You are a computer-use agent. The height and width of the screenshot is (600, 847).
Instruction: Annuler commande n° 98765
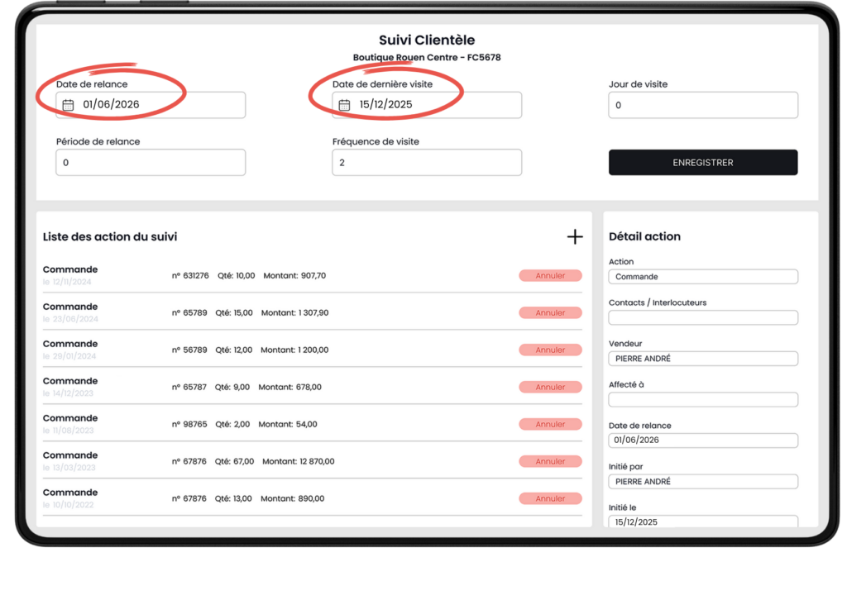(550, 424)
